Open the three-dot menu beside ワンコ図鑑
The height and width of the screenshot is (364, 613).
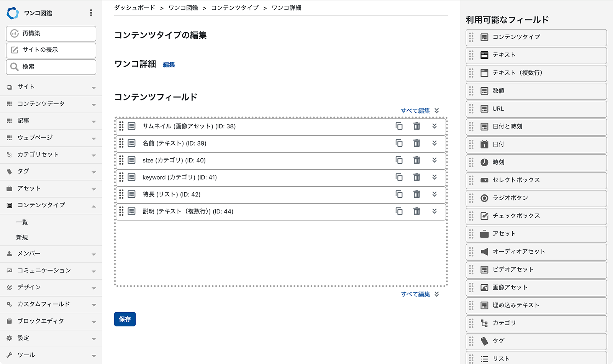point(91,13)
